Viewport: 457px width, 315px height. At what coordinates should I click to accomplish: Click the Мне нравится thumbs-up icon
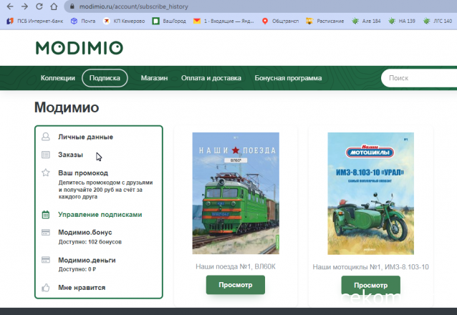[x=45, y=288]
